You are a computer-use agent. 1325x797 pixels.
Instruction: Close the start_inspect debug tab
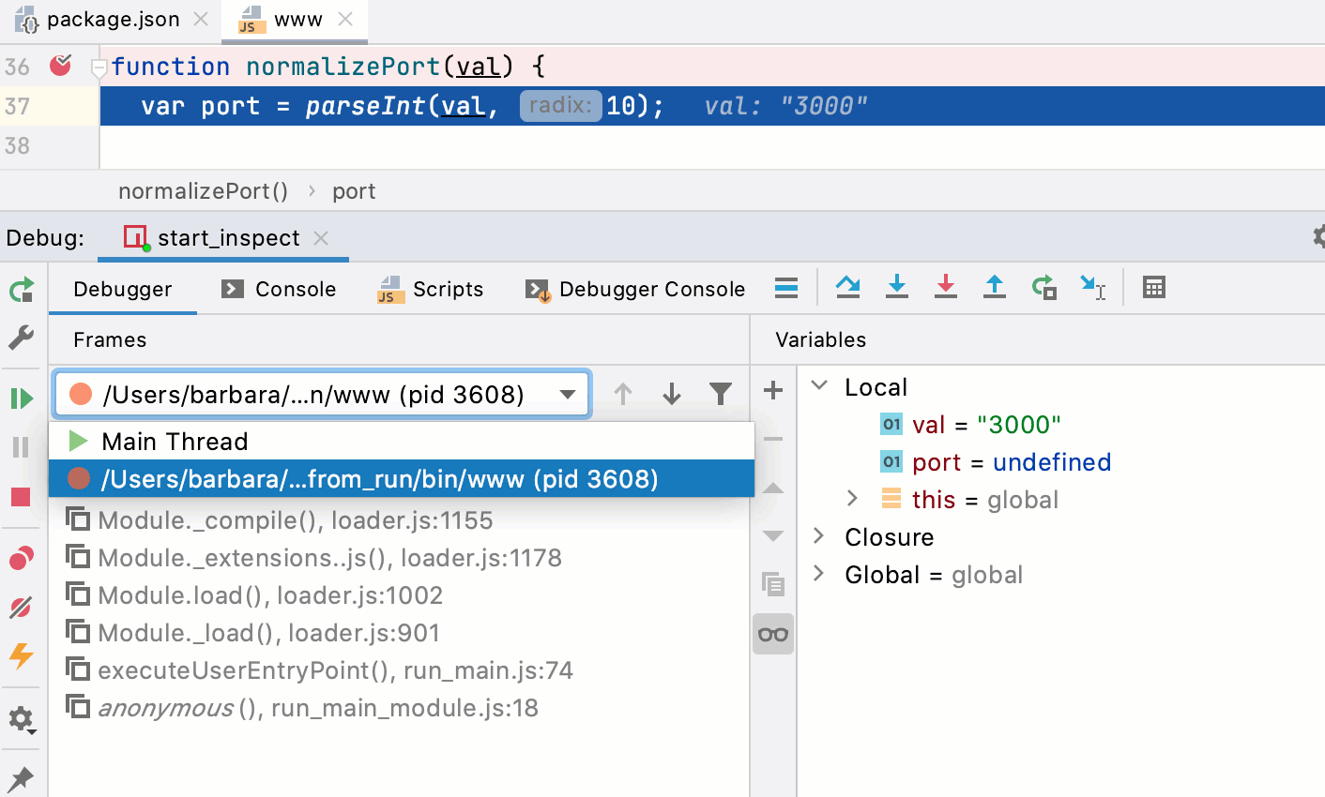point(321,238)
